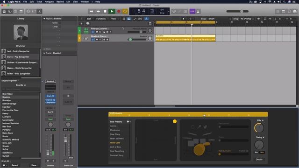The height and width of the screenshot is (168, 299).
Task: Open the Loop Browser icon
Action: pyautogui.click(x=289, y=11)
